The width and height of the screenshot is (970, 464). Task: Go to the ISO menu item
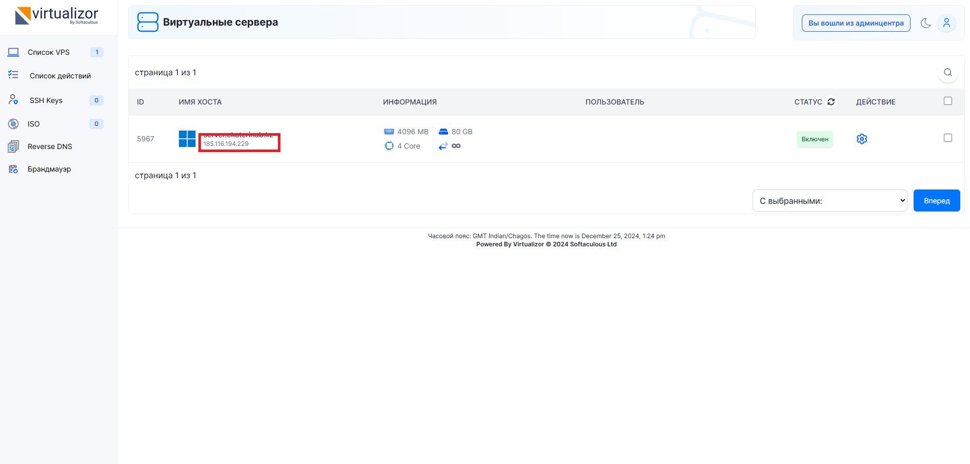[33, 124]
